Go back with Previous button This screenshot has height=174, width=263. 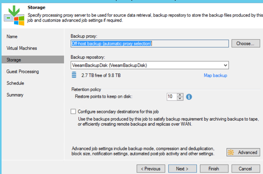coord(151,168)
